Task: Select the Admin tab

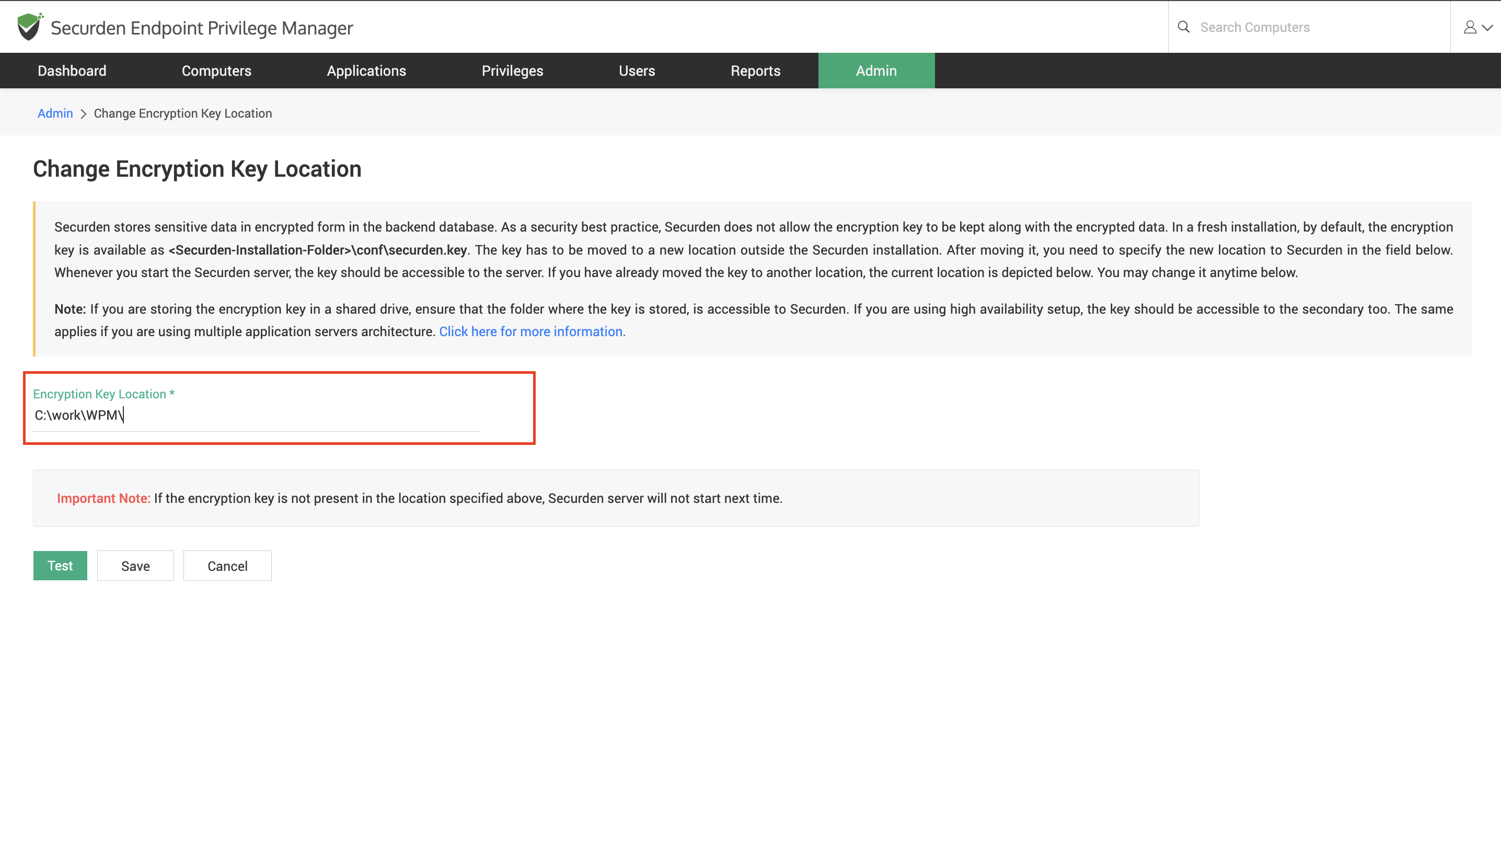Action: click(x=876, y=71)
